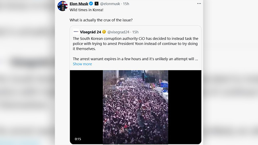258x145 pixels.
Task: Click the Visegrád 24 avatar logo
Action: pos(76,32)
